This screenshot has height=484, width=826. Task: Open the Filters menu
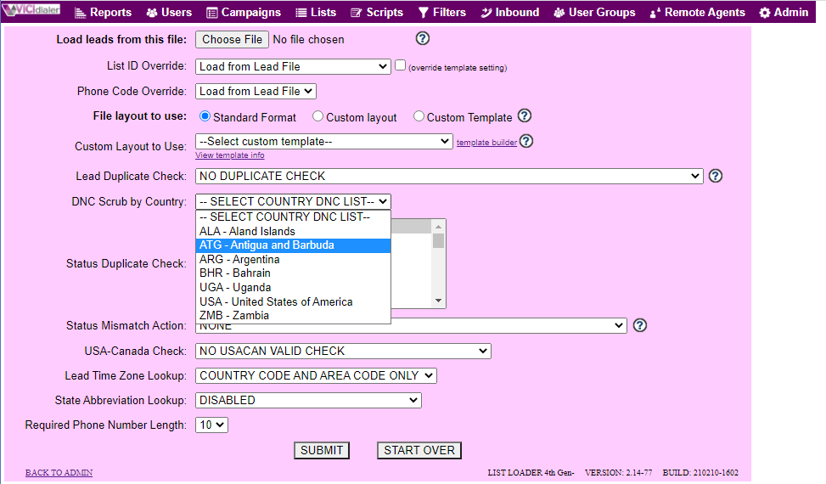coord(442,12)
